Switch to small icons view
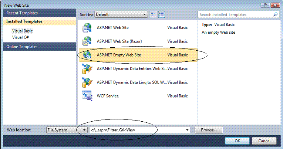283x149 pixels. (x=154, y=14)
